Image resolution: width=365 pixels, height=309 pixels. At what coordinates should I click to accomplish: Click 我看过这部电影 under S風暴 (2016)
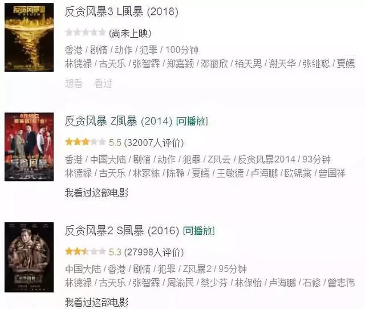click(x=96, y=302)
